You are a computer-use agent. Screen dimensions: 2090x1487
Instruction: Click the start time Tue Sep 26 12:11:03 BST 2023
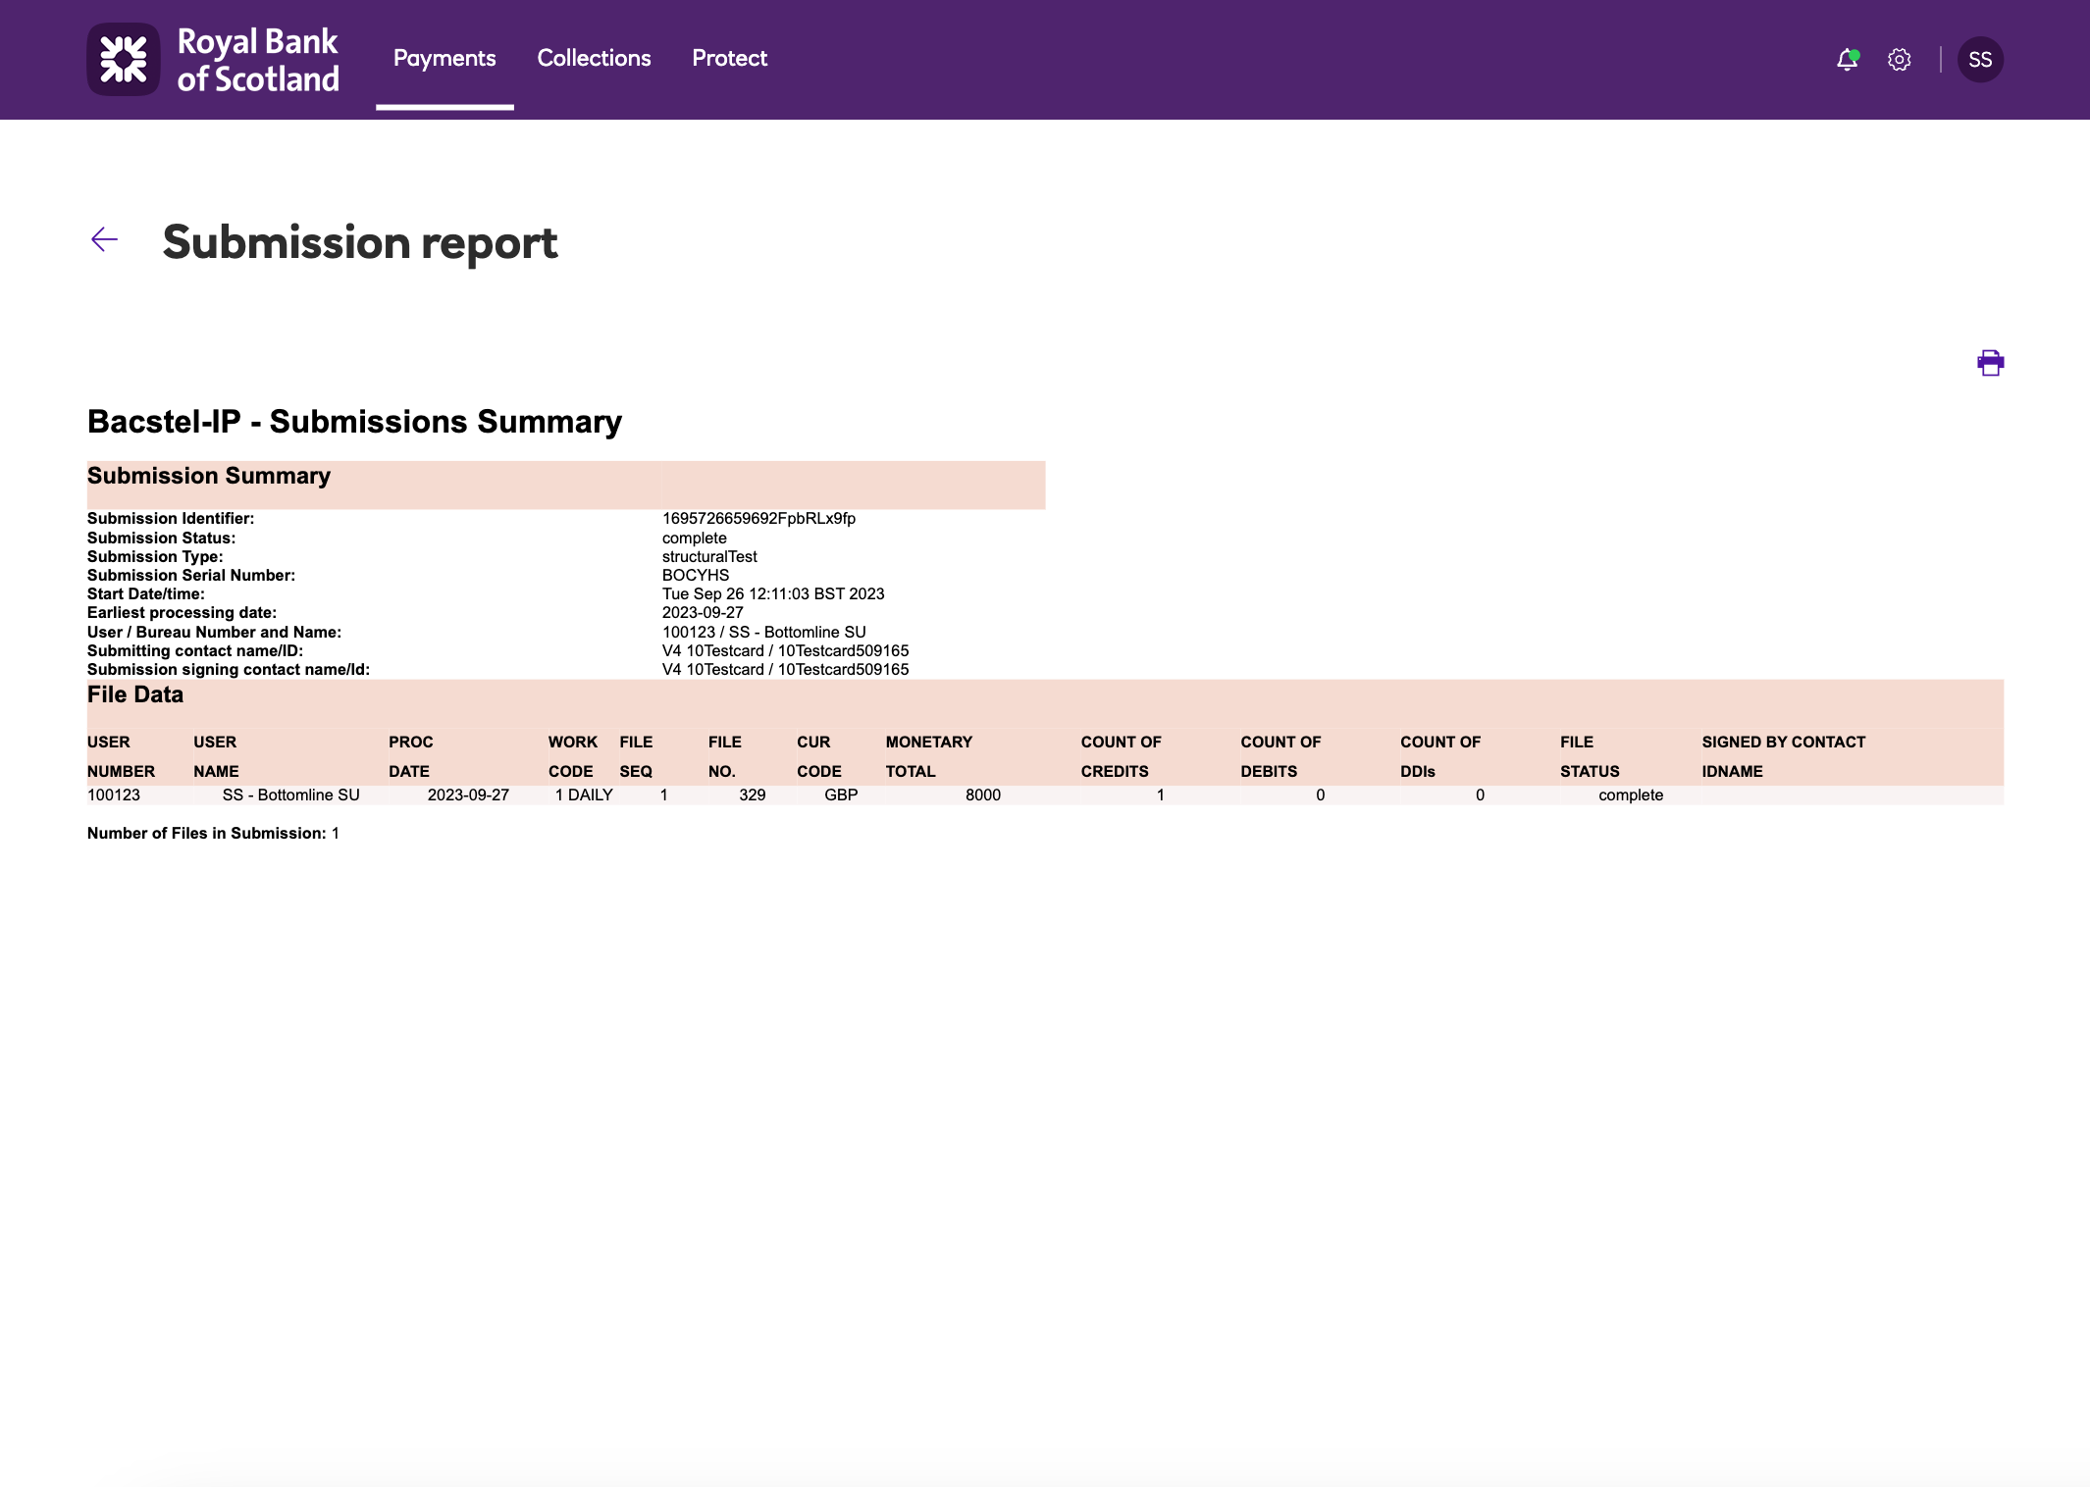pyautogui.click(x=773, y=593)
